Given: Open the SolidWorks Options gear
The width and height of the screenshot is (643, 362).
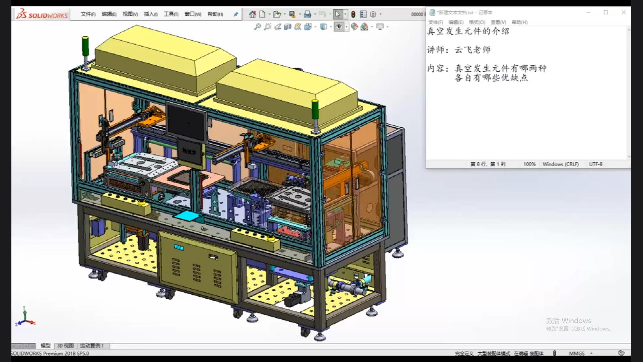Looking at the screenshot, I should (x=373, y=14).
